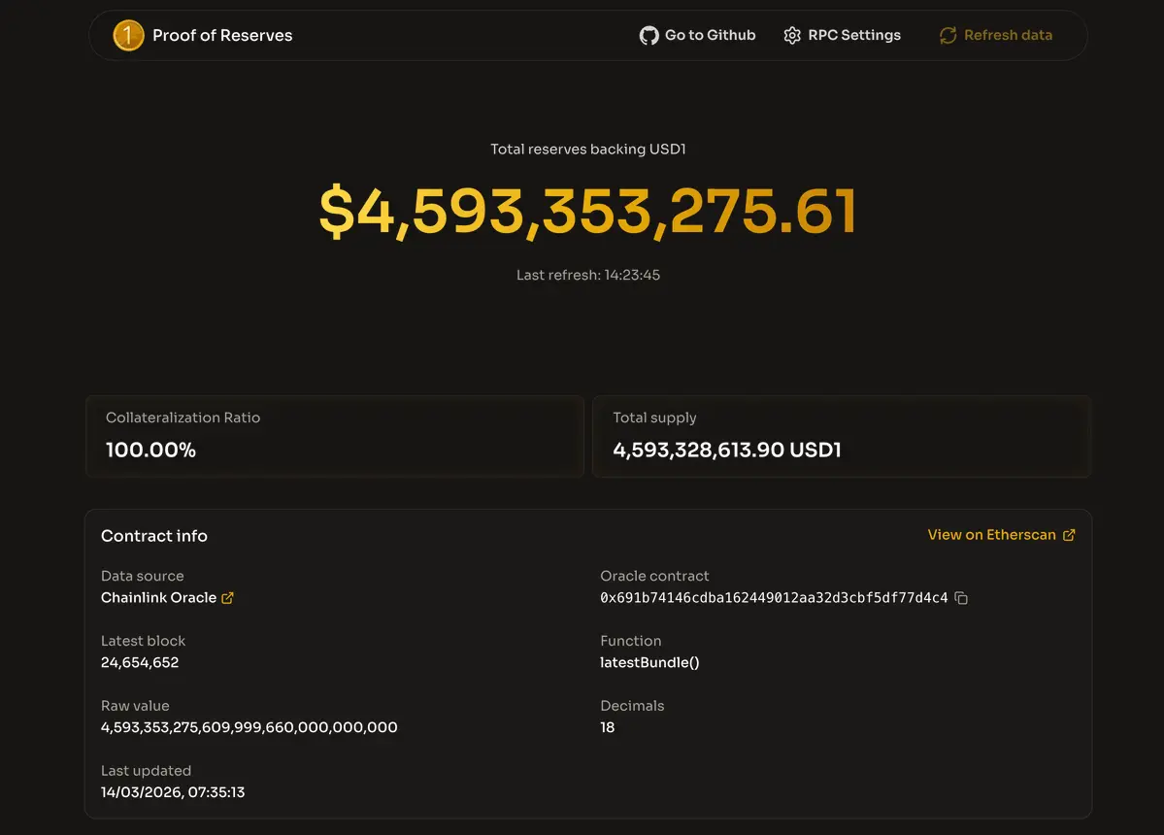Click the Decimals label
Image resolution: width=1164 pixels, height=835 pixels.
pos(632,706)
